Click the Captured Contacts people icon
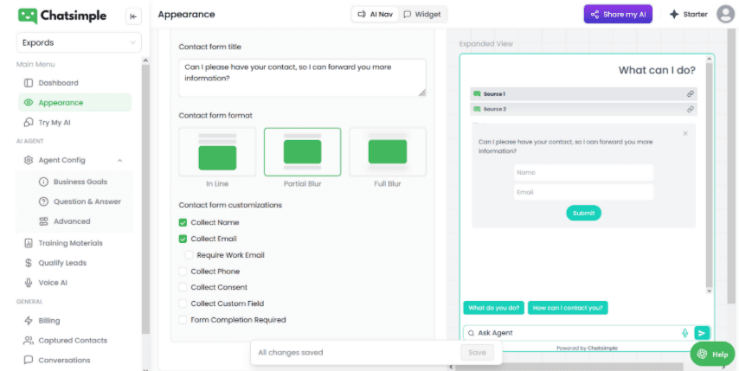The width and height of the screenshot is (739, 371). tap(29, 341)
